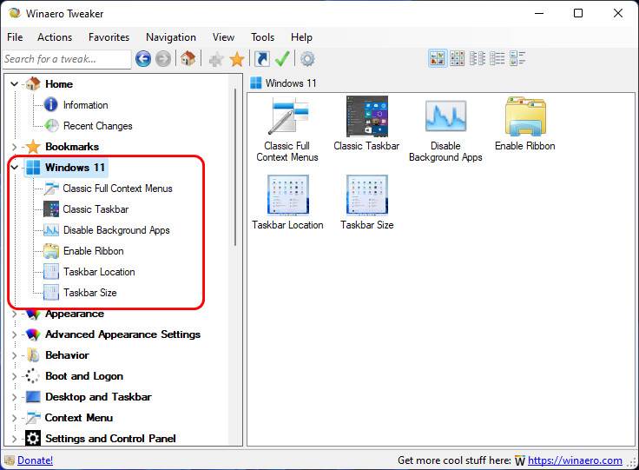This screenshot has width=639, height=470.
Task: Expand the Advanced Appearance Settings node
Action: tap(14, 334)
